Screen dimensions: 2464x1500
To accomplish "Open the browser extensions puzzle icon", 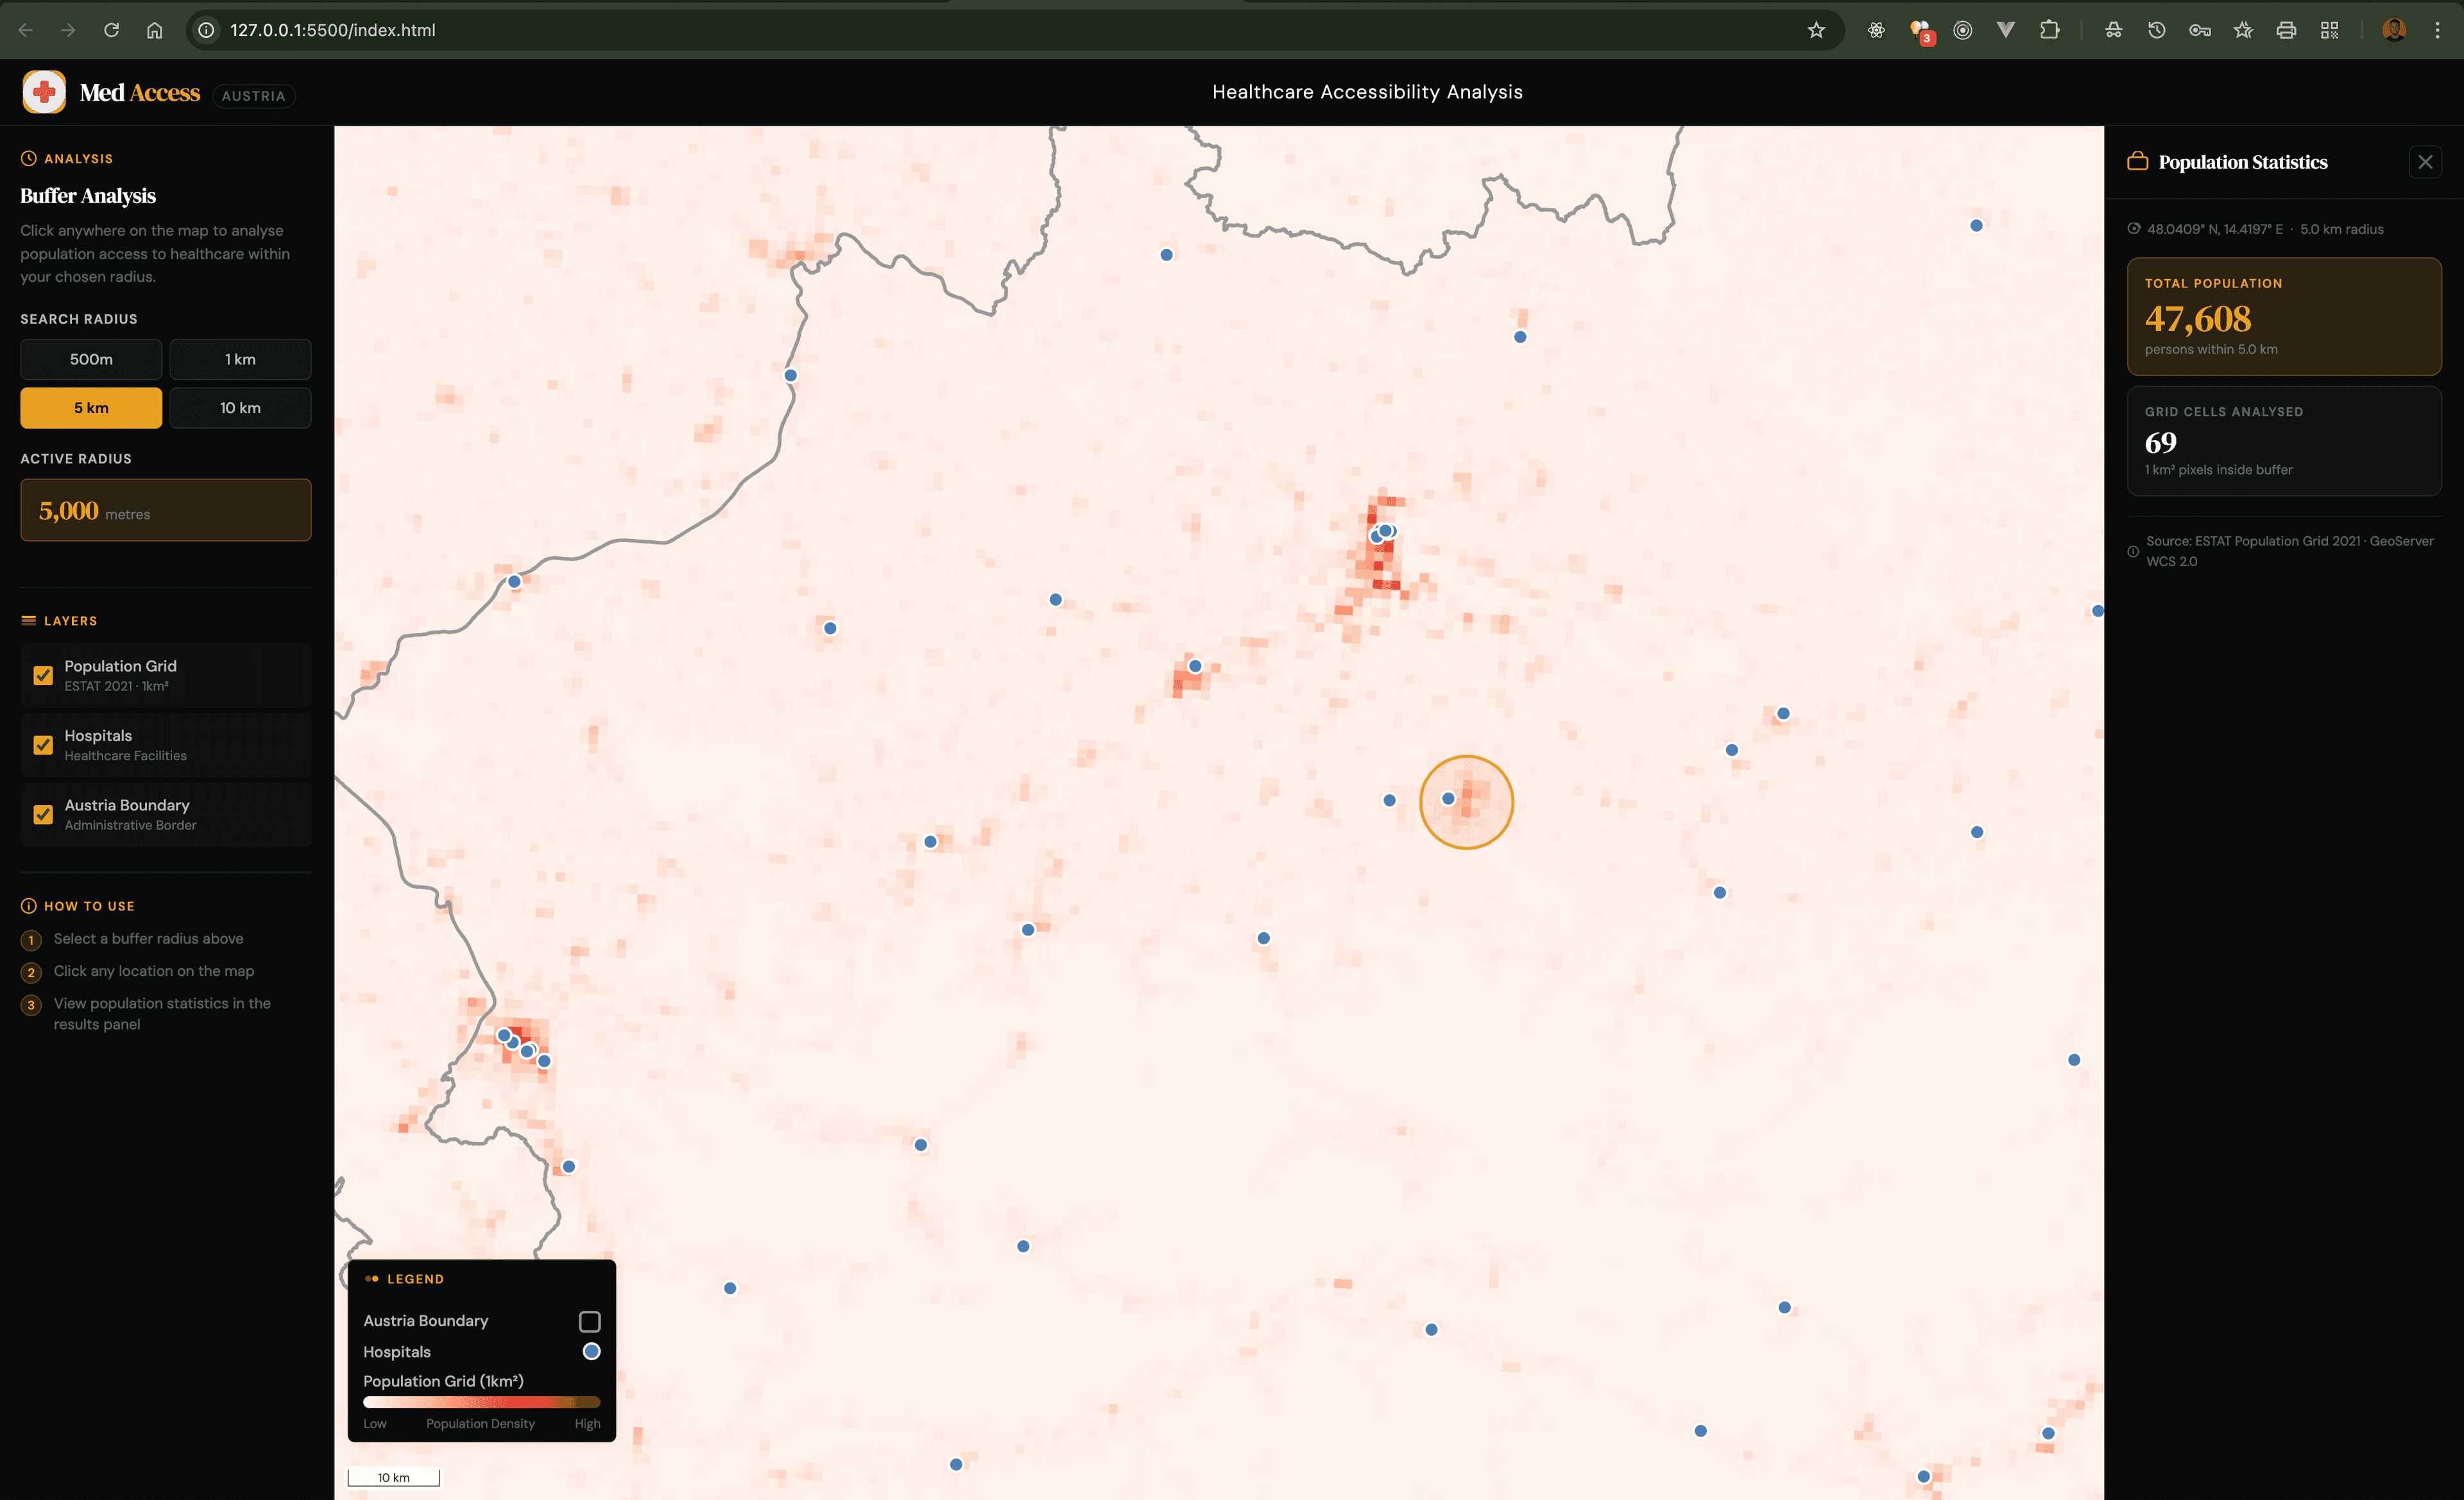I will pyautogui.click(x=2049, y=30).
